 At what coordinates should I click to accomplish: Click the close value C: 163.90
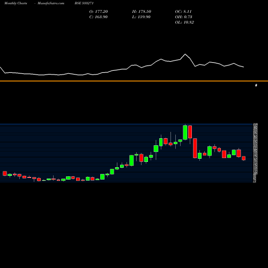tap(99, 17)
